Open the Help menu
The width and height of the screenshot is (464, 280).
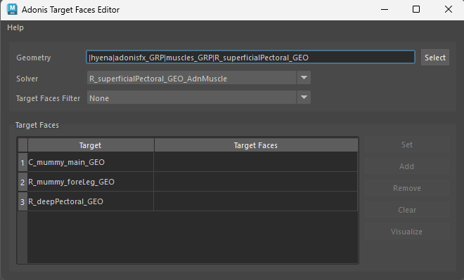[x=15, y=27]
